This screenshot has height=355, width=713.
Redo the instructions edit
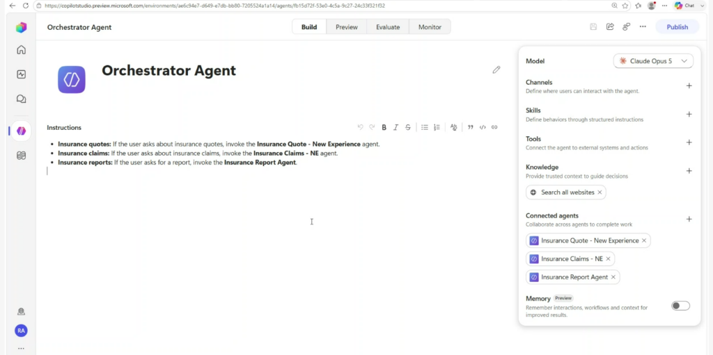[372, 127]
